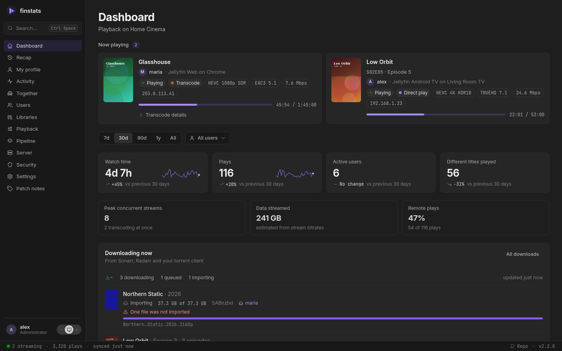Click the finstats logo icon
The height and width of the screenshot is (351, 562).
click(x=11, y=11)
